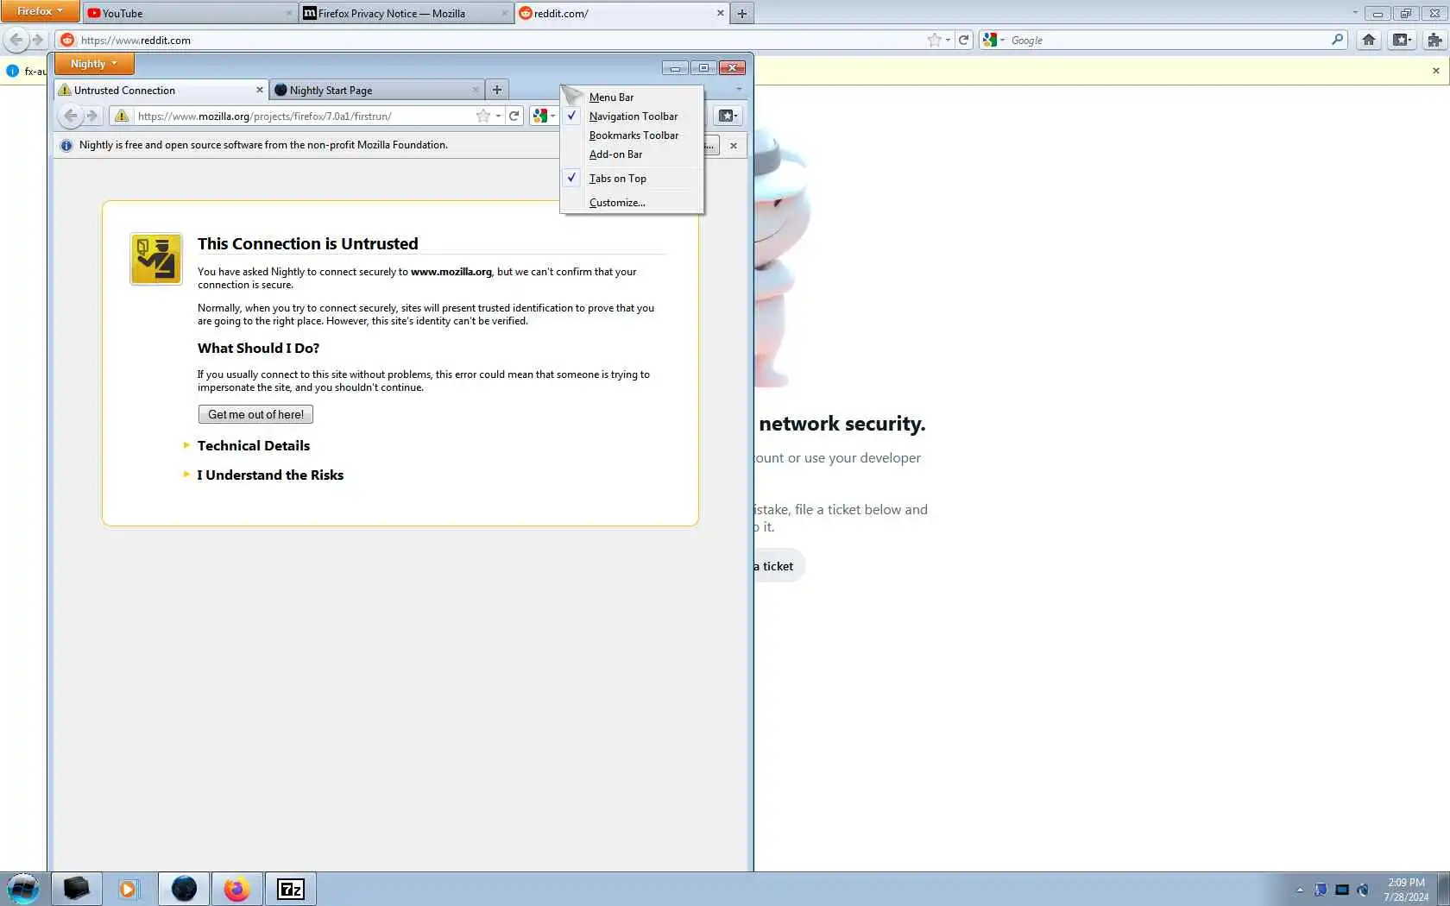1450x906 pixels.
Task: Switch to the YouTube tab in Firefox
Action: (x=190, y=13)
